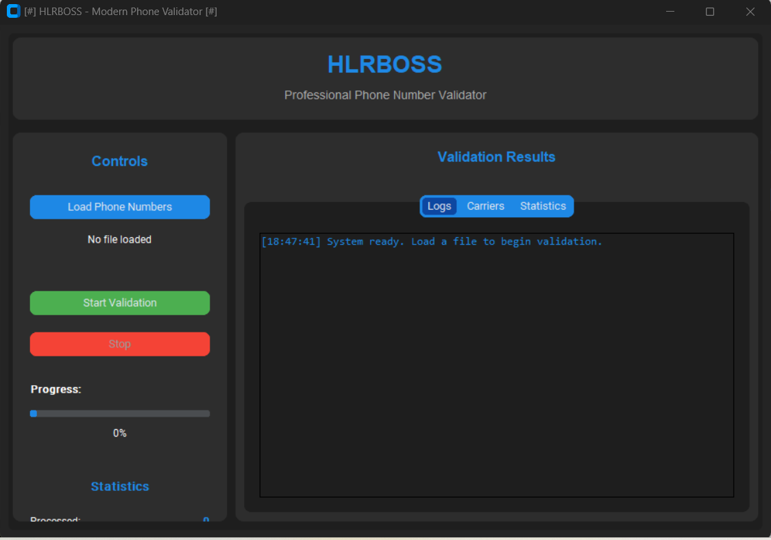
Task: Hit the red Stop button
Action: (120, 344)
